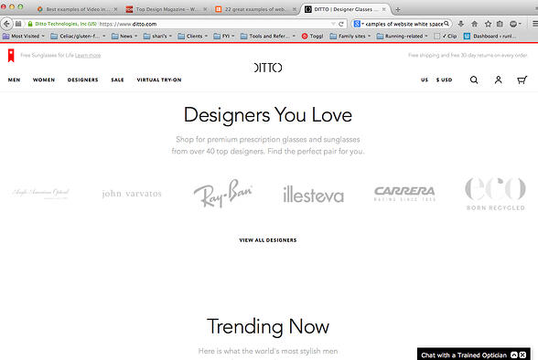The width and height of the screenshot is (538, 360).
Task: Change currency via the $ USD selector
Action: pyautogui.click(x=444, y=79)
